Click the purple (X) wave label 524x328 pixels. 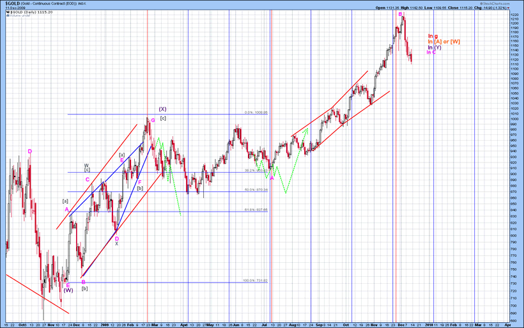tap(163, 109)
